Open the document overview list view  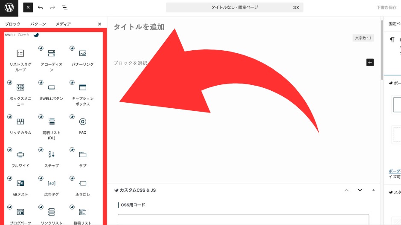click(x=65, y=7)
